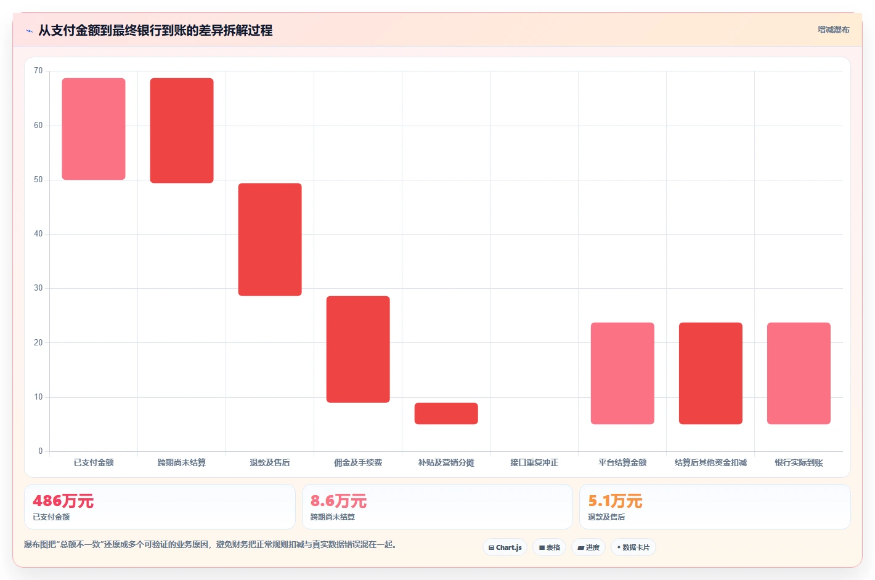Click the 60 tick on the y-axis
The height and width of the screenshot is (580, 875).
coord(38,126)
